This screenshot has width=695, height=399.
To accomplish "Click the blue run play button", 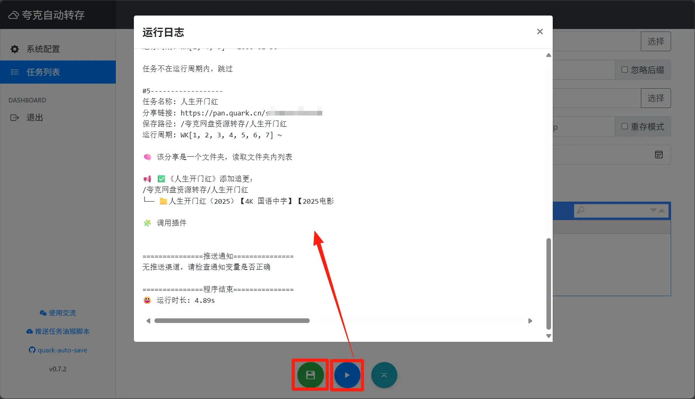I will coord(347,375).
